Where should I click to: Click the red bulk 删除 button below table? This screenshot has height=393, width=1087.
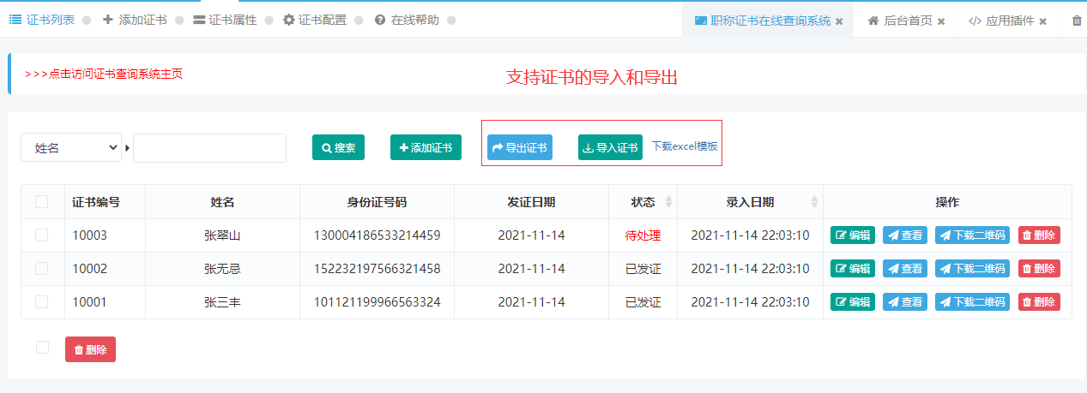coord(90,349)
